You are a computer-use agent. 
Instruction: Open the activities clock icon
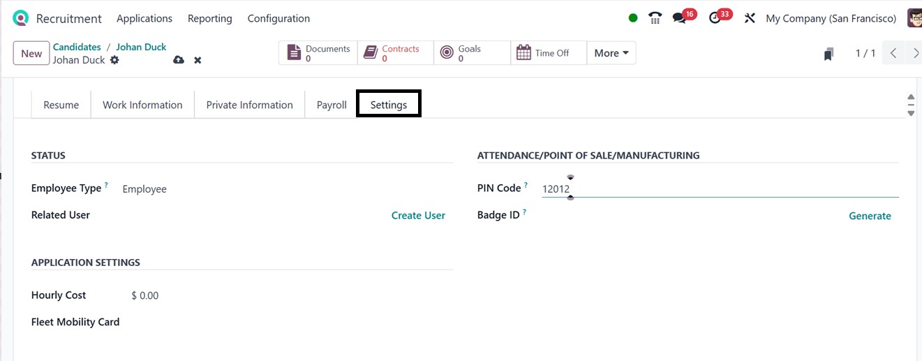click(x=715, y=18)
